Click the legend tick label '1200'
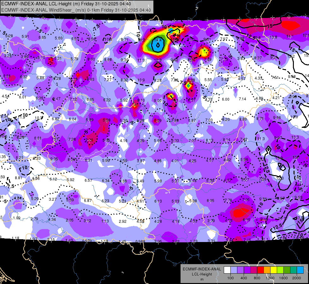 tap(270, 278)
